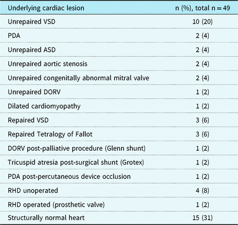Select 'PDA post-percutaneous device occlusion' row
The image size is (238, 225).
[119, 177]
